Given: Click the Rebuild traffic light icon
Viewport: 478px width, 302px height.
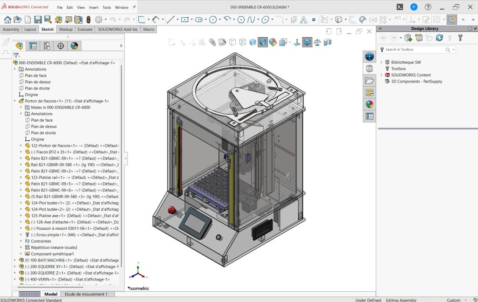Looking at the screenshot, I should (x=89, y=20).
